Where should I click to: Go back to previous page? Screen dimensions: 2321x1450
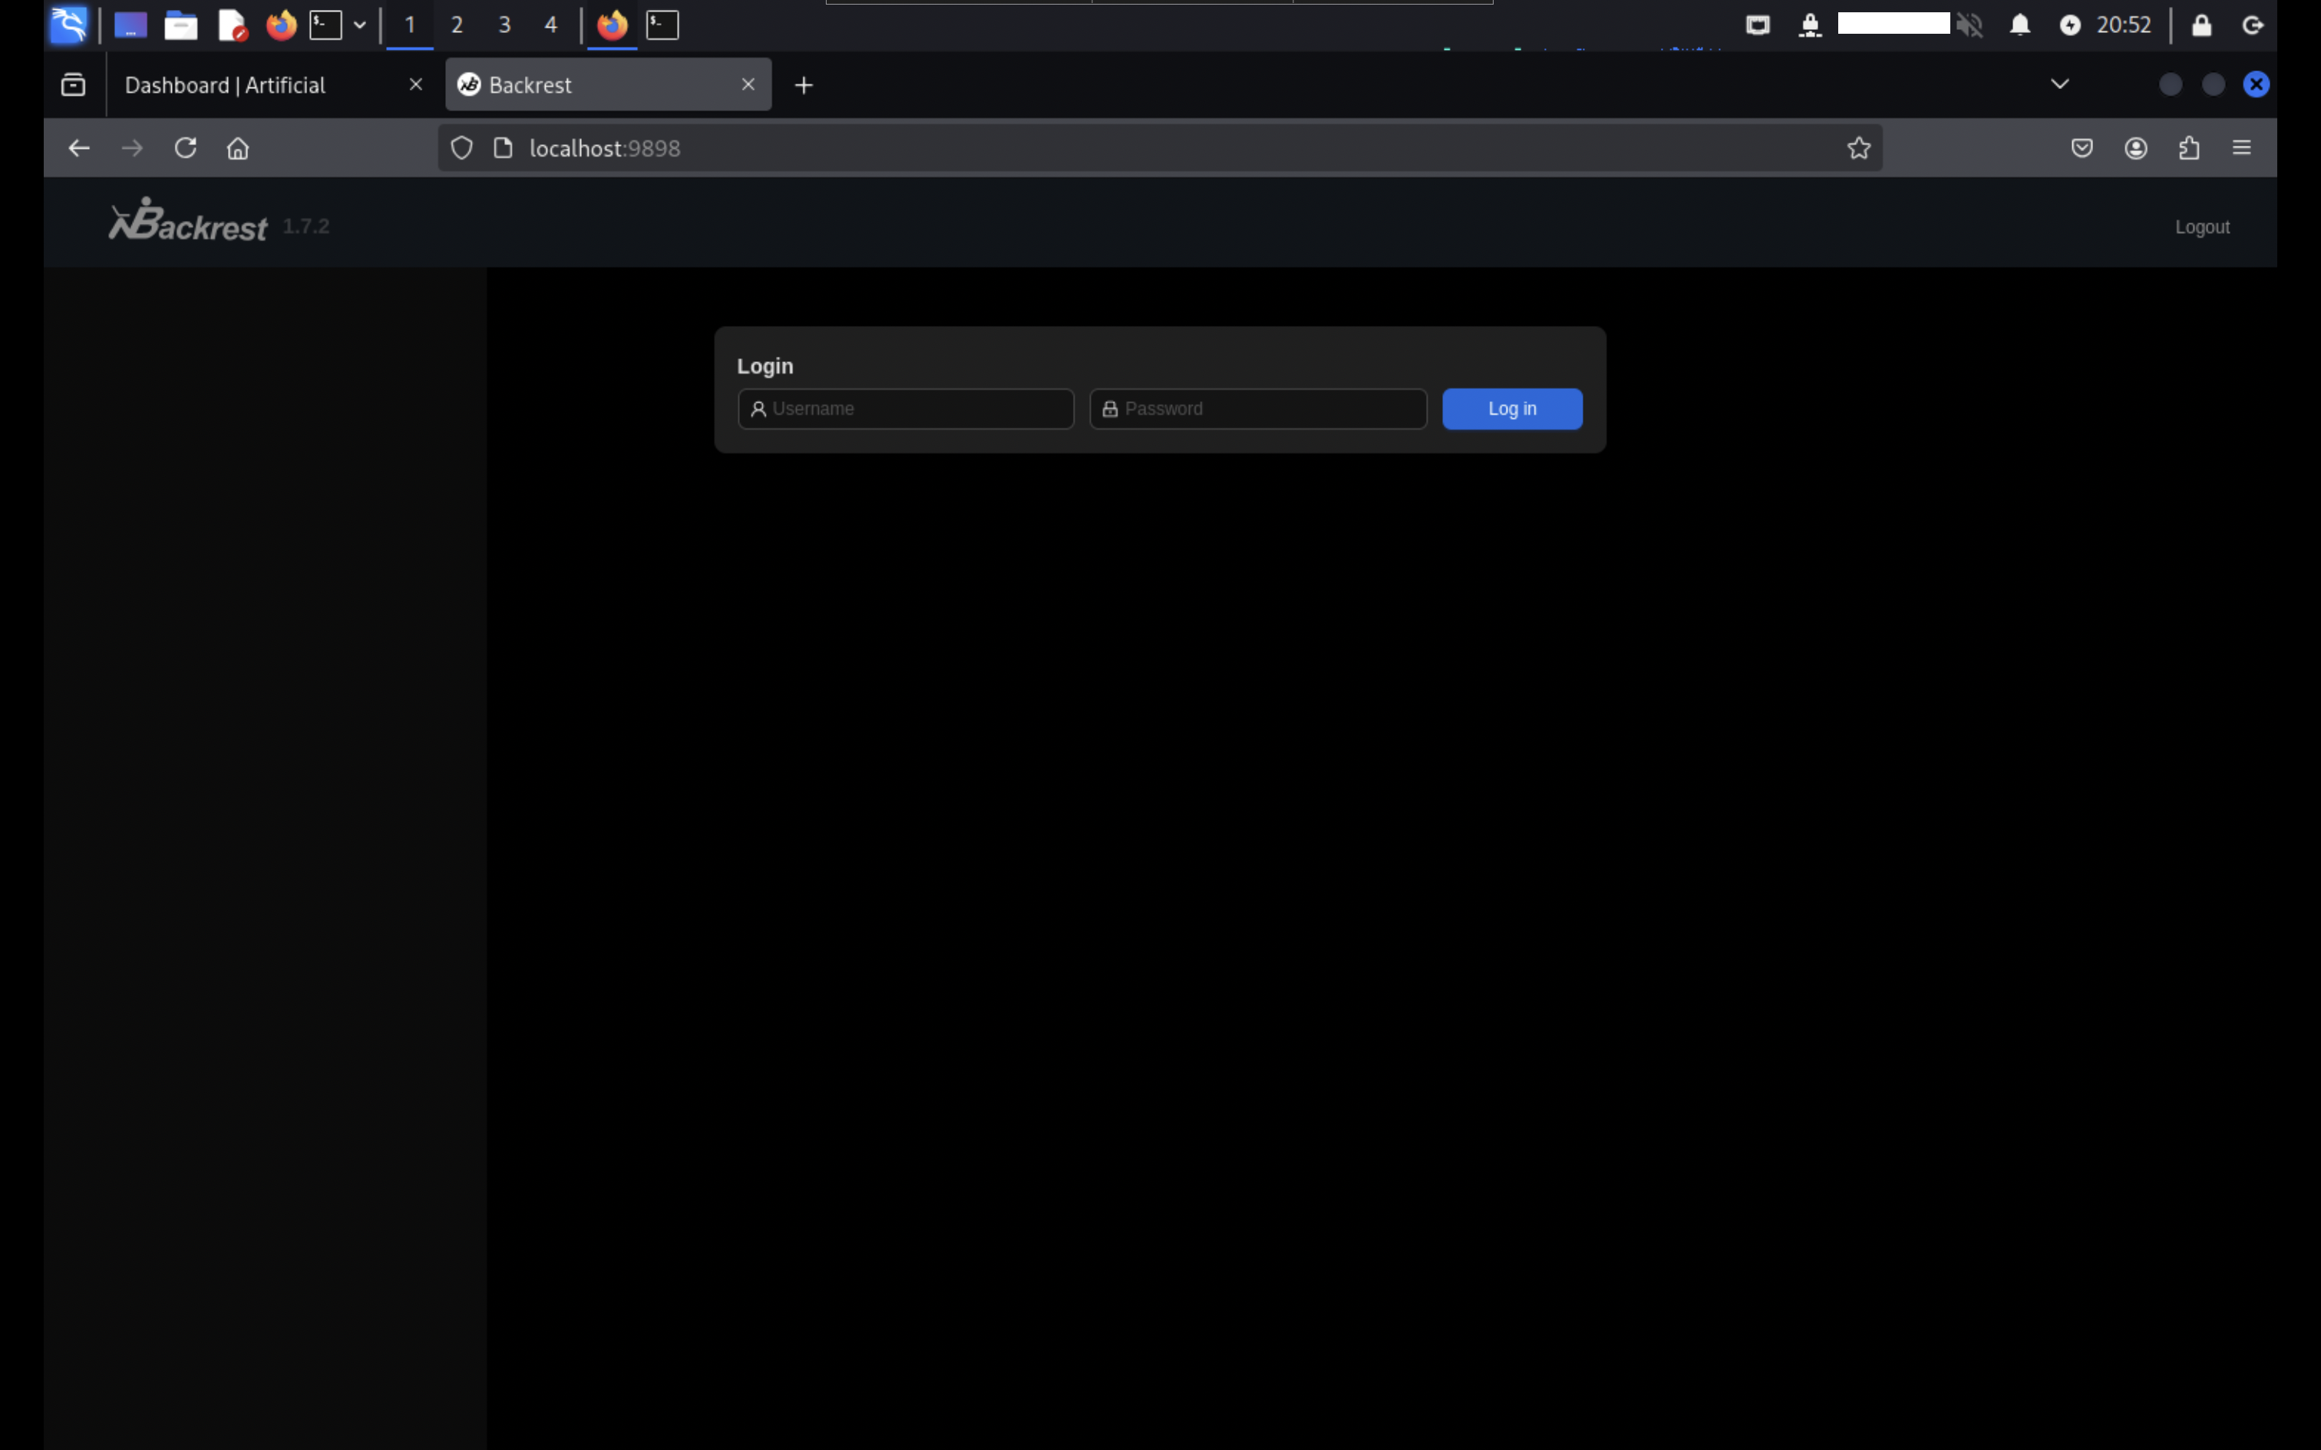pos(78,147)
